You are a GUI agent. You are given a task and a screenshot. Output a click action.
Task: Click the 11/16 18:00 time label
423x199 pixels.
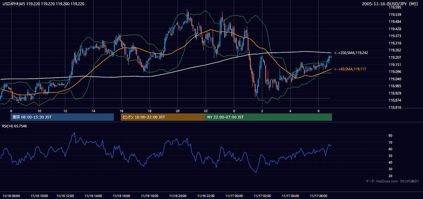coord(150,196)
